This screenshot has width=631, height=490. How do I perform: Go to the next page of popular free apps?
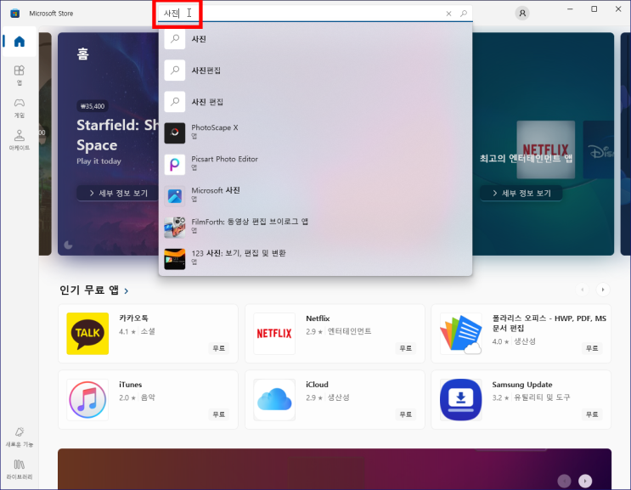pos(603,290)
